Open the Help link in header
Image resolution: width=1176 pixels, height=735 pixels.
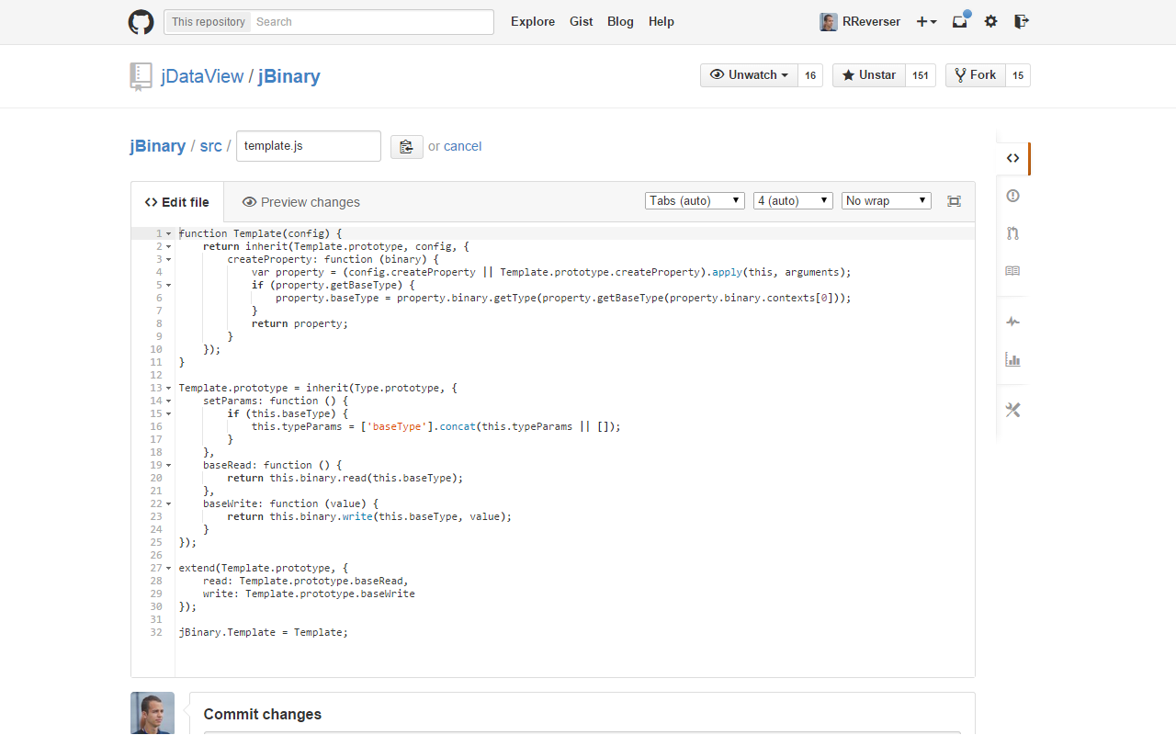(661, 22)
